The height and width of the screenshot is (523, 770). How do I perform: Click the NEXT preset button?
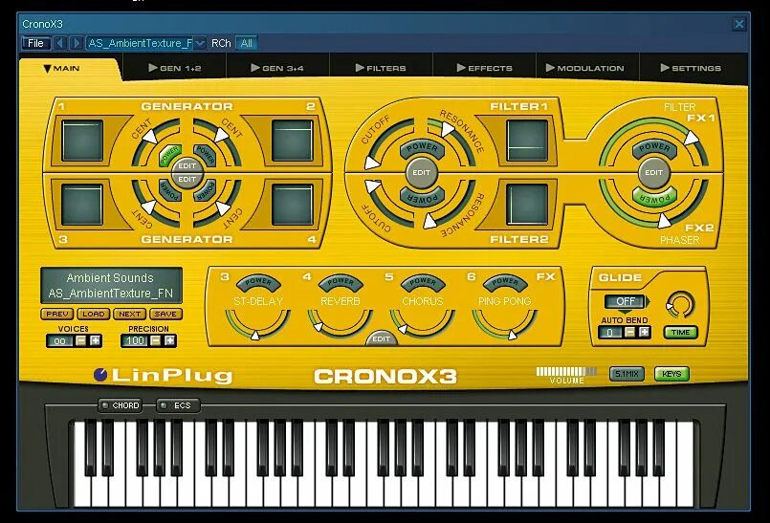pos(130,314)
